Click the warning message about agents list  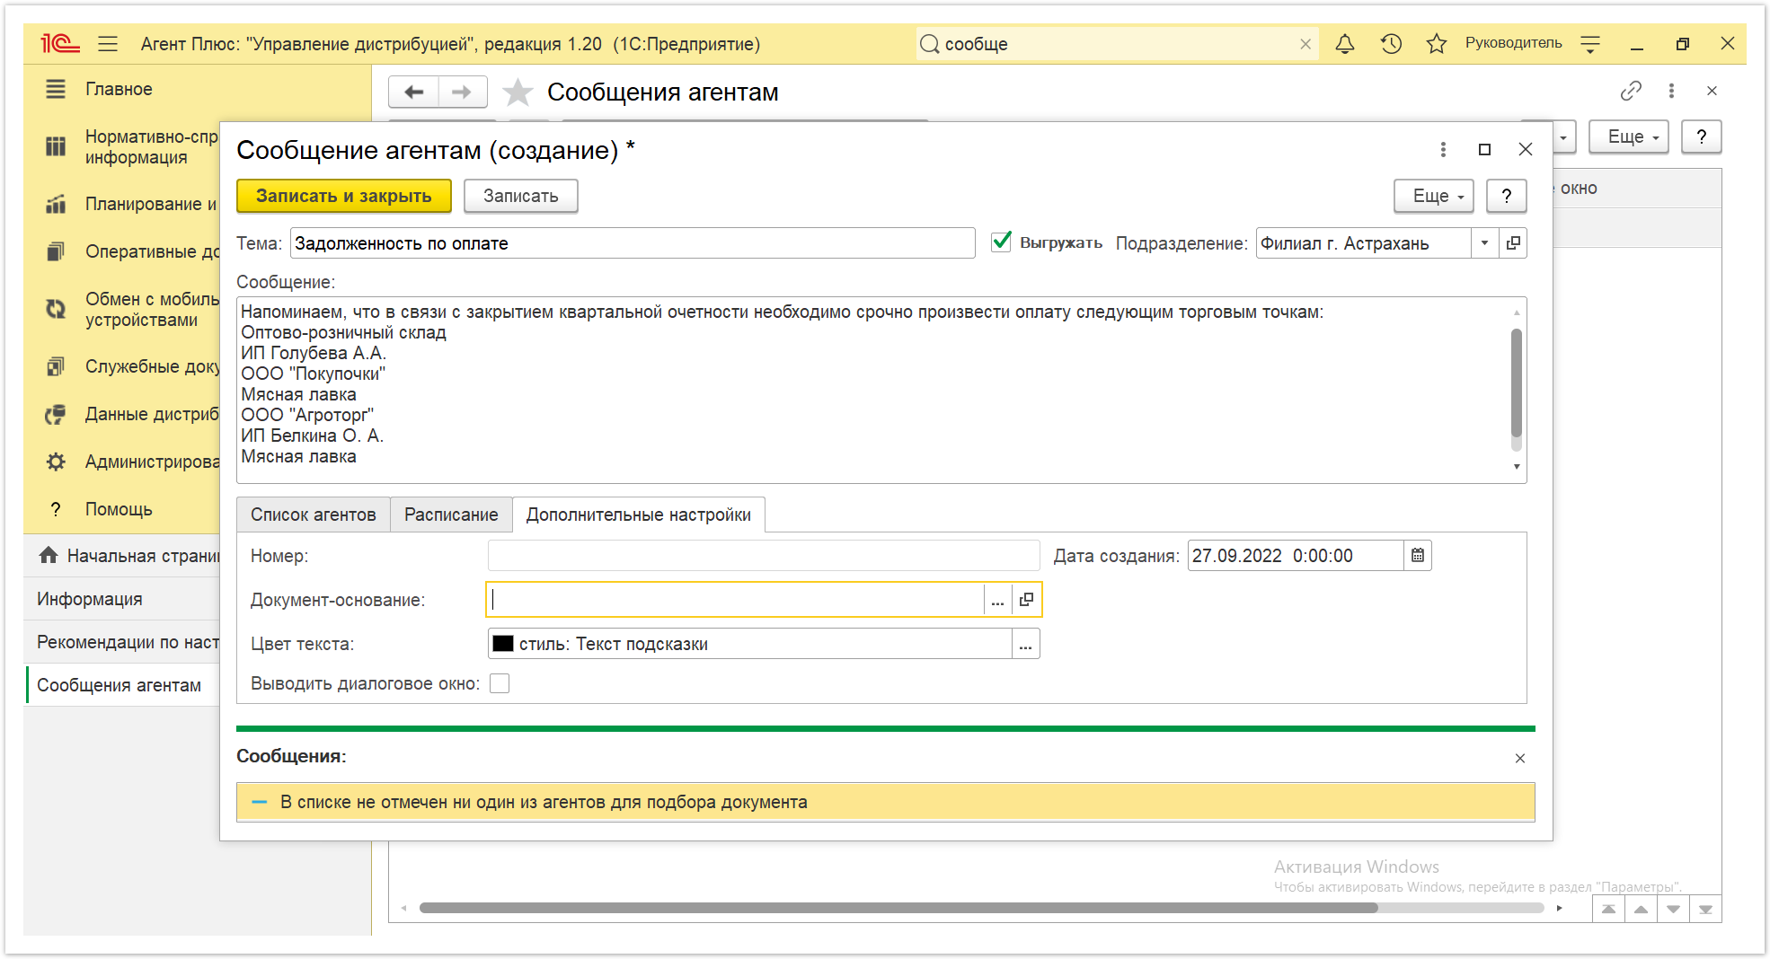click(885, 802)
